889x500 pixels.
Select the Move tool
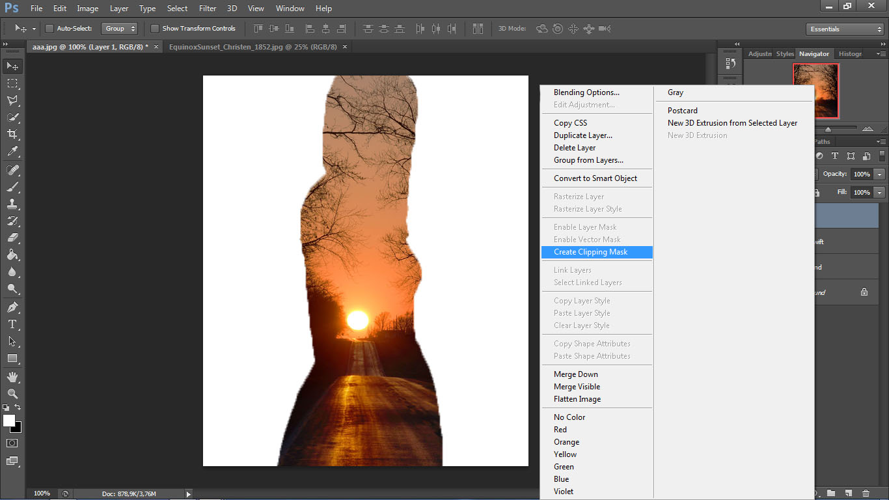[12, 66]
